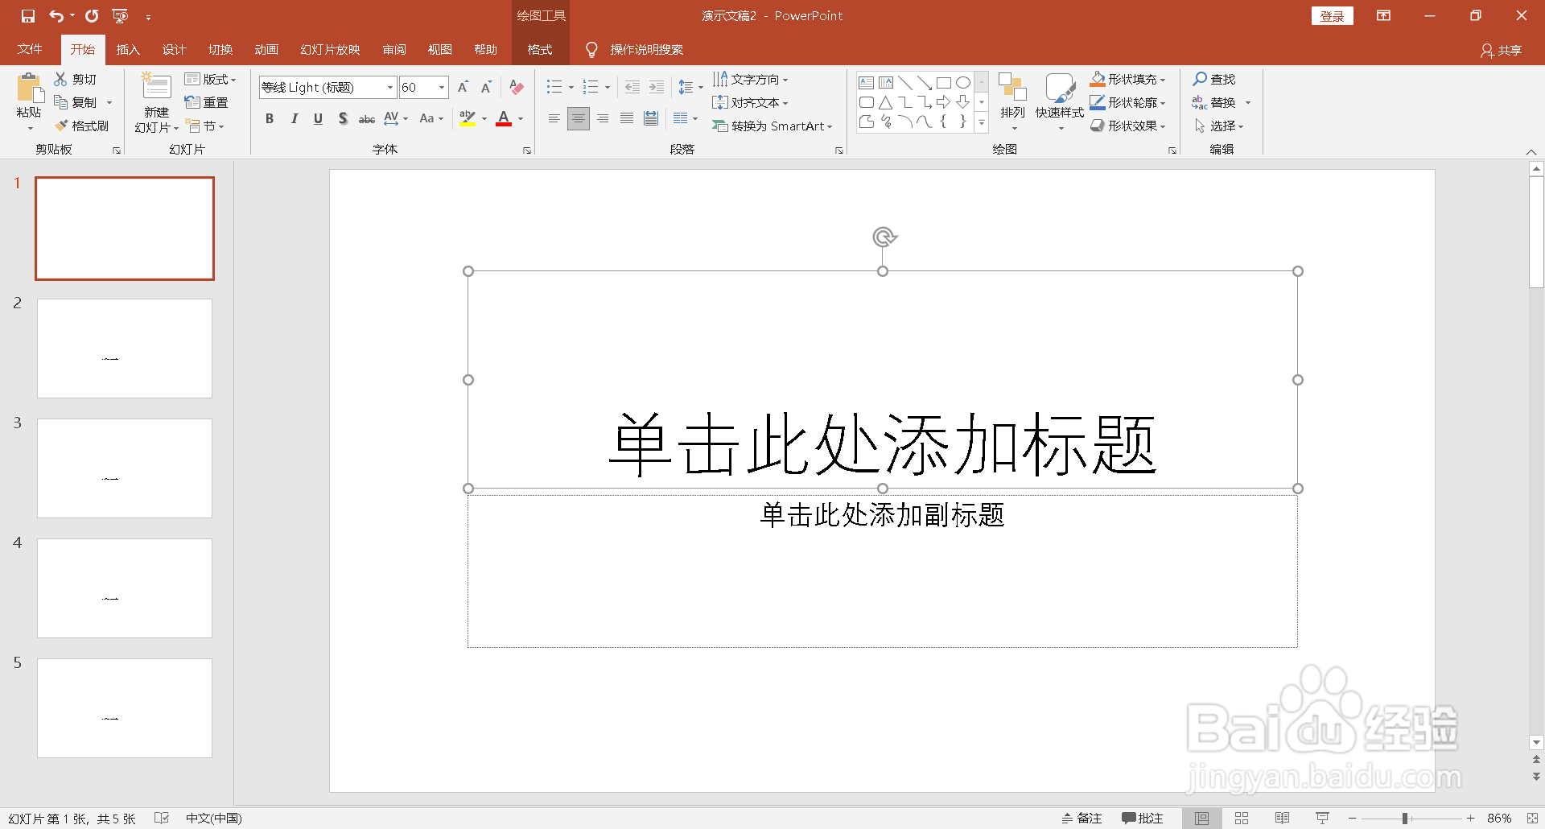Toggle strikethrough formatting

(366, 118)
